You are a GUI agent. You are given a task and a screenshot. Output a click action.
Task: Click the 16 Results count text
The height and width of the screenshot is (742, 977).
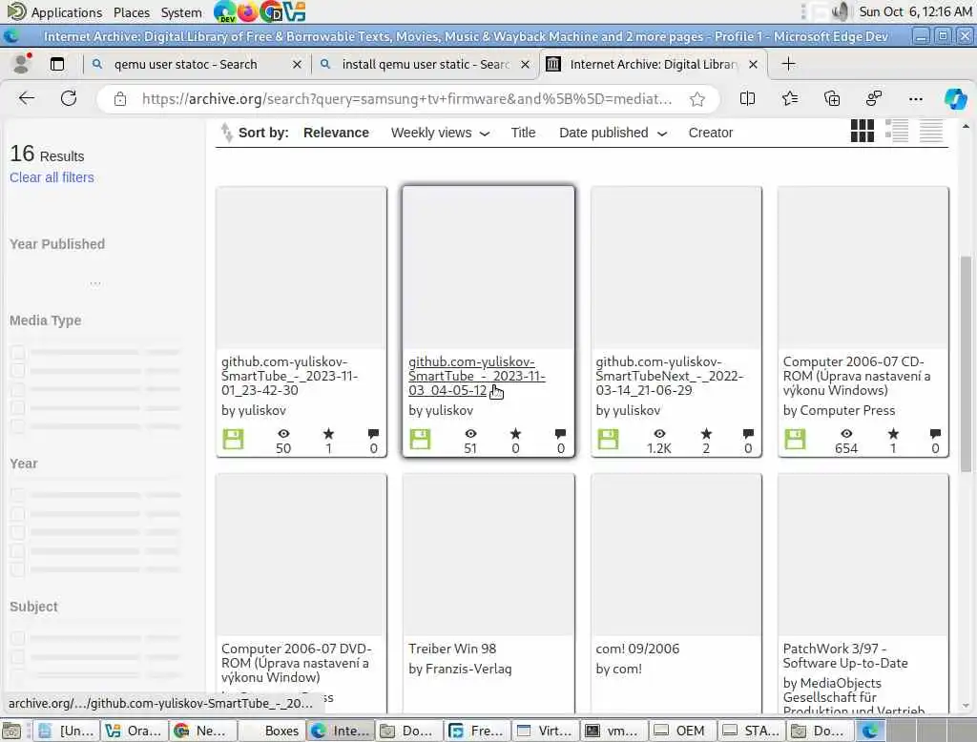click(47, 154)
